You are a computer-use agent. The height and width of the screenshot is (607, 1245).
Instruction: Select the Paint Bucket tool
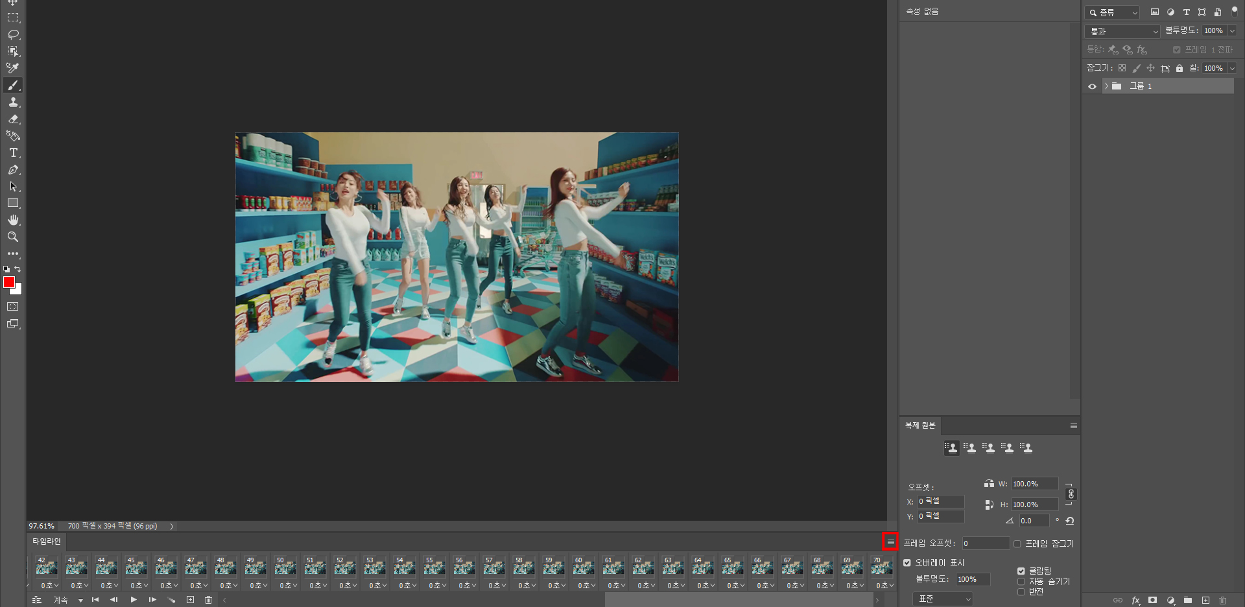(13, 136)
